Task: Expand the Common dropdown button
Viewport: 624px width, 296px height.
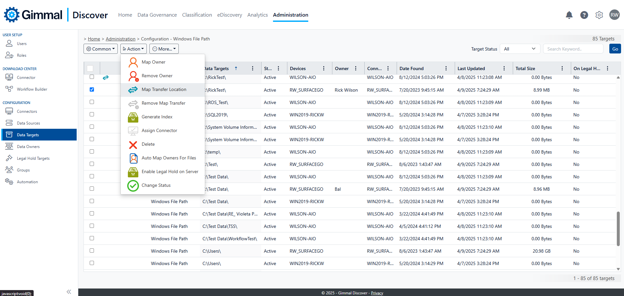Action: (x=100, y=49)
